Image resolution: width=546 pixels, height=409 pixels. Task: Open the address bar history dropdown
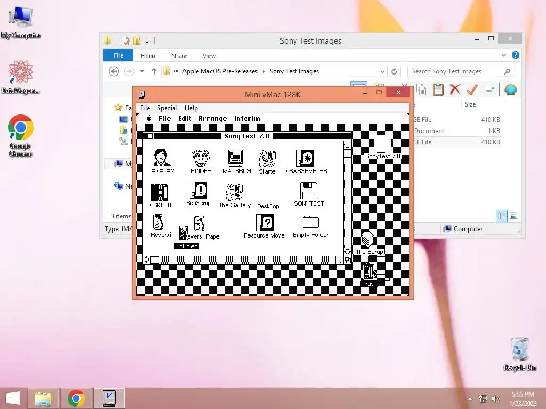pyautogui.click(x=382, y=71)
